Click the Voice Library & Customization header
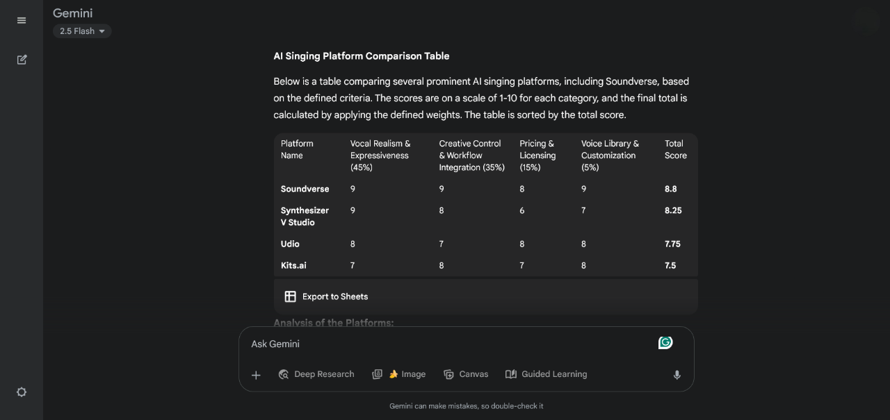890x420 pixels. [610, 155]
